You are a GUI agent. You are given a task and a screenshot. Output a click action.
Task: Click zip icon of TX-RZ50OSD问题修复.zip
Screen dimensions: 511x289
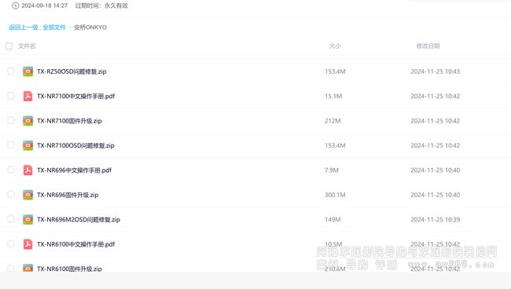(x=28, y=71)
